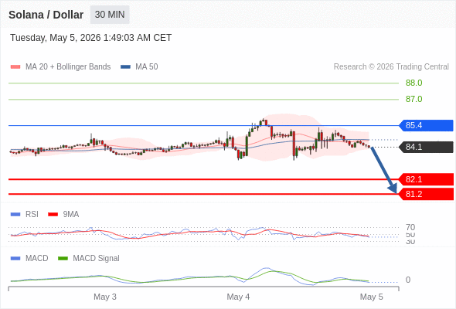The image size is (456, 309).
Task: Click the blue MACD legend swatch
Action: coord(15,259)
